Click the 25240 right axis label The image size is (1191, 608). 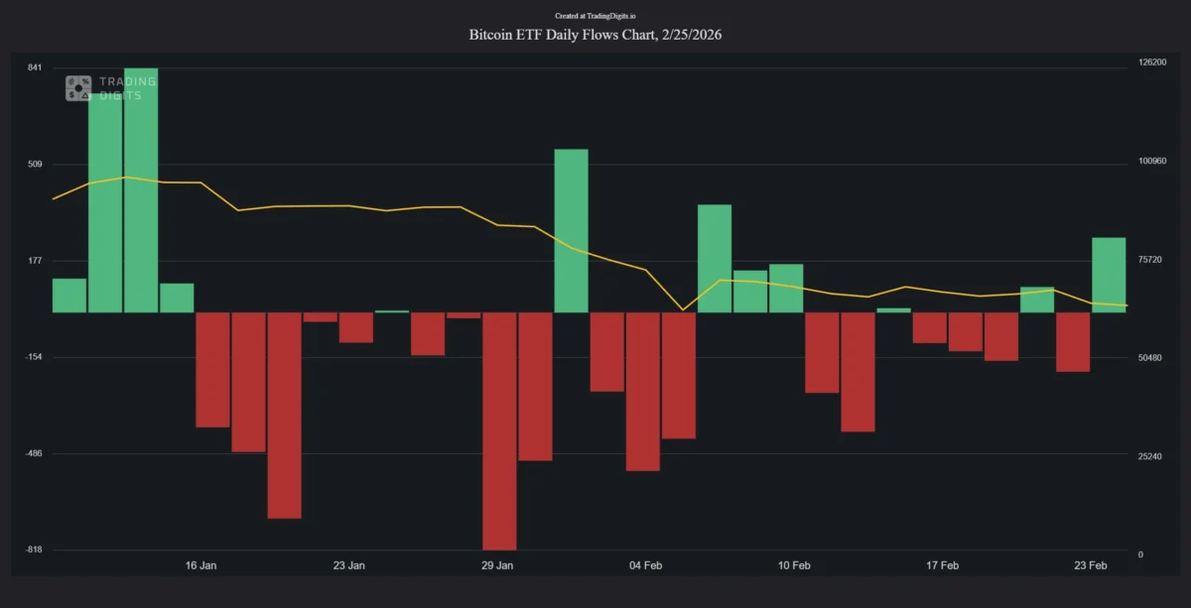(1151, 457)
